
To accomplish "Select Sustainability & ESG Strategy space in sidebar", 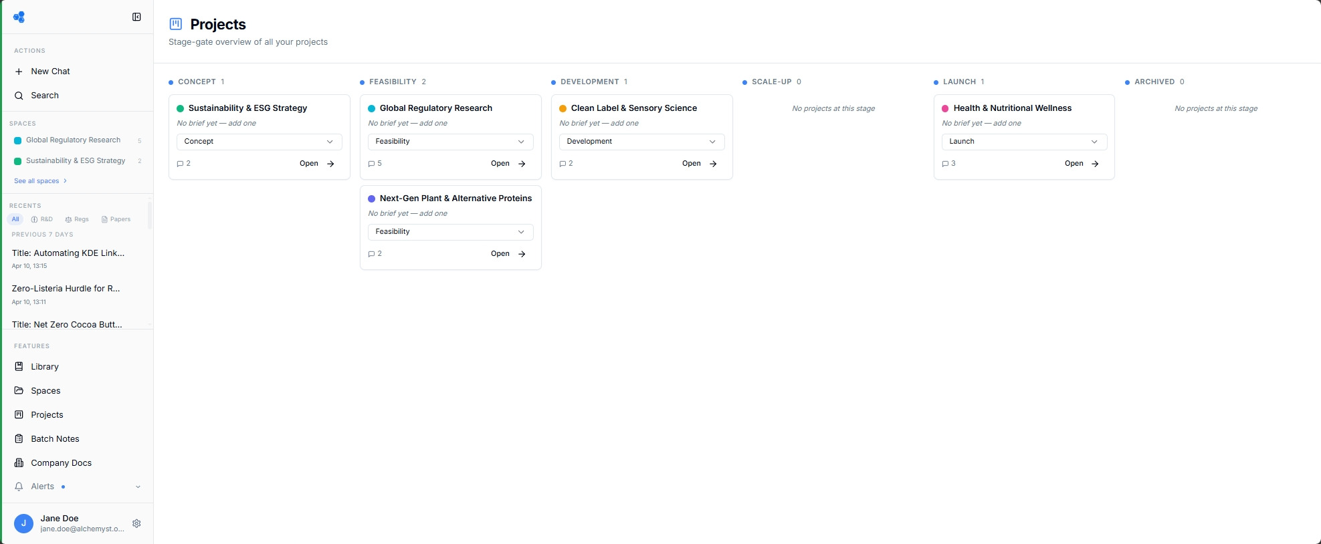I will 78,161.
